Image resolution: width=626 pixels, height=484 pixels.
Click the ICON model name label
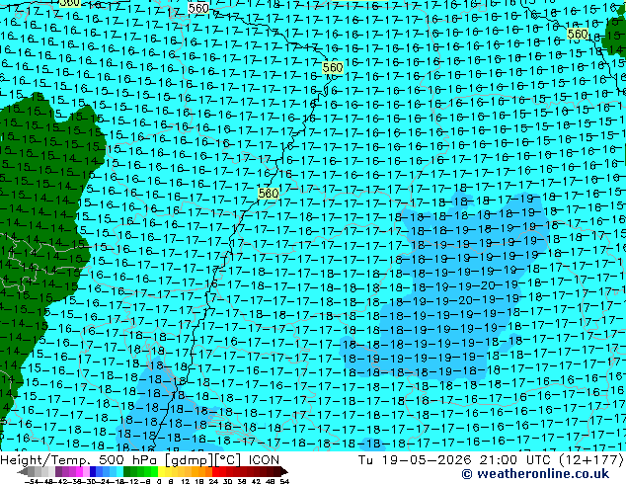264,460
